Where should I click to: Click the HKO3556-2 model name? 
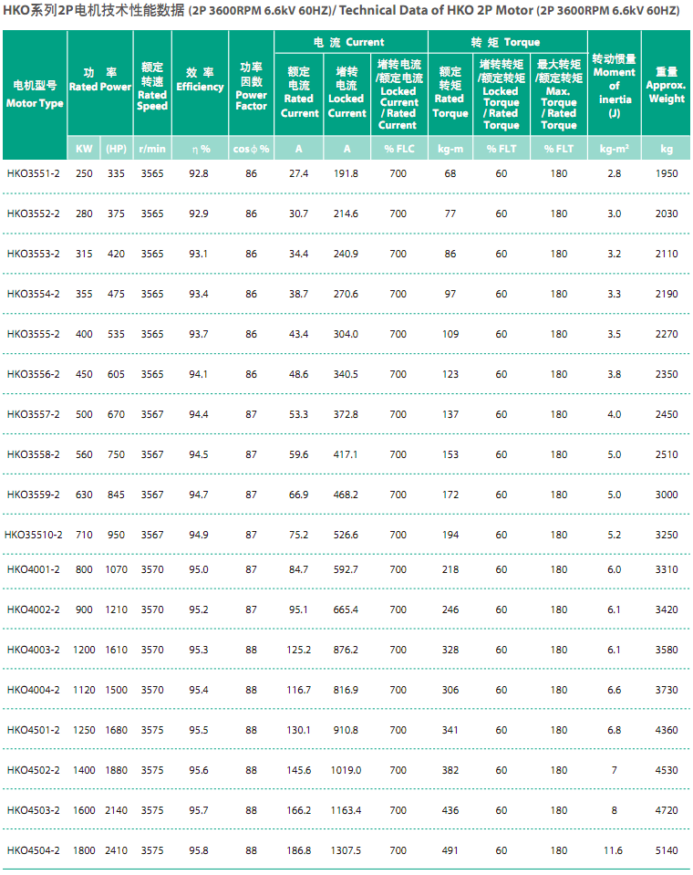pos(34,374)
